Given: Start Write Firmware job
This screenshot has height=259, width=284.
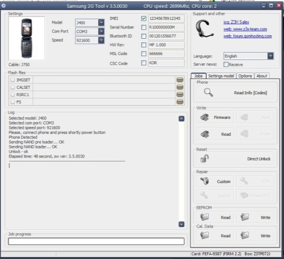Looking at the screenshot, I should [215, 117].
